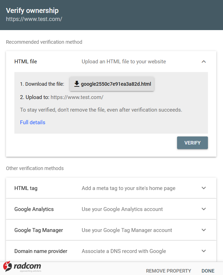This screenshot has width=223, height=275.
Task: Open the Full details link
Action: pyautogui.click(x=33, y=122)
